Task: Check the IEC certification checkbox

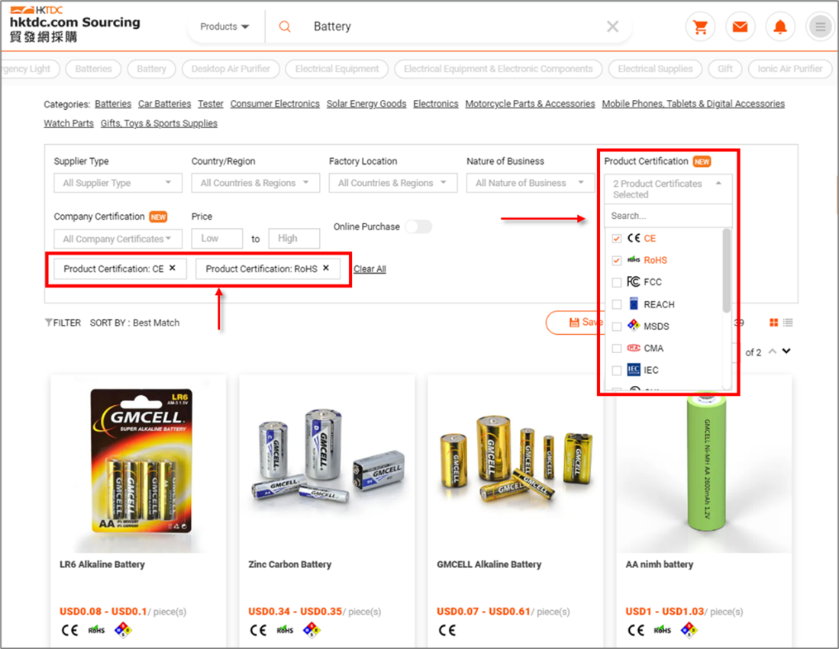Action: click(x=616, y=370)
